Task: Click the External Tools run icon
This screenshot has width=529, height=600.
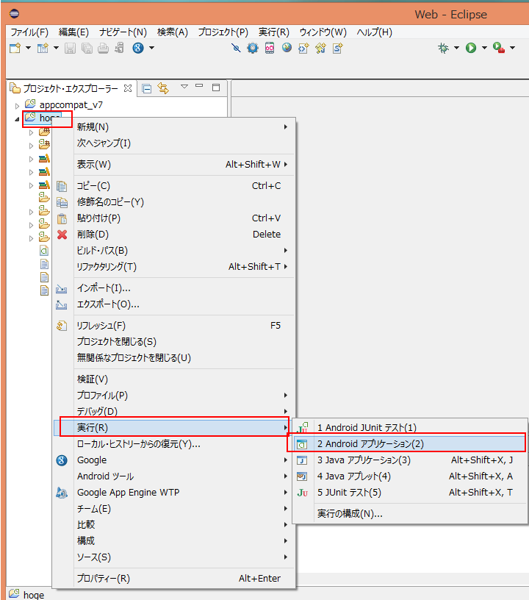Action: [499, 48]
